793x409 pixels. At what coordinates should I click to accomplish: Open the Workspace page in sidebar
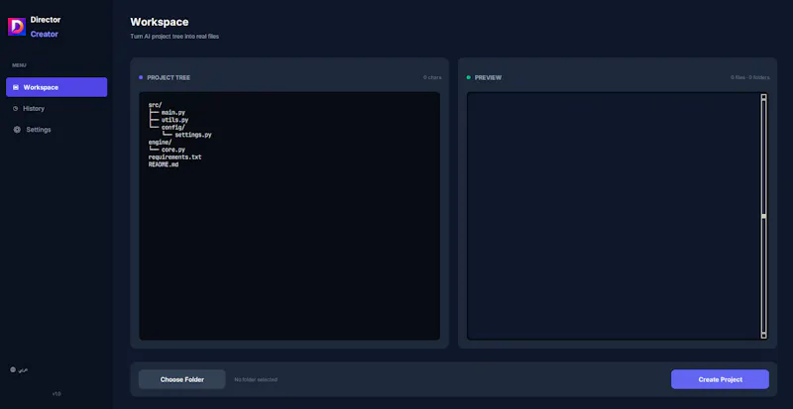(x=57, y=87)
